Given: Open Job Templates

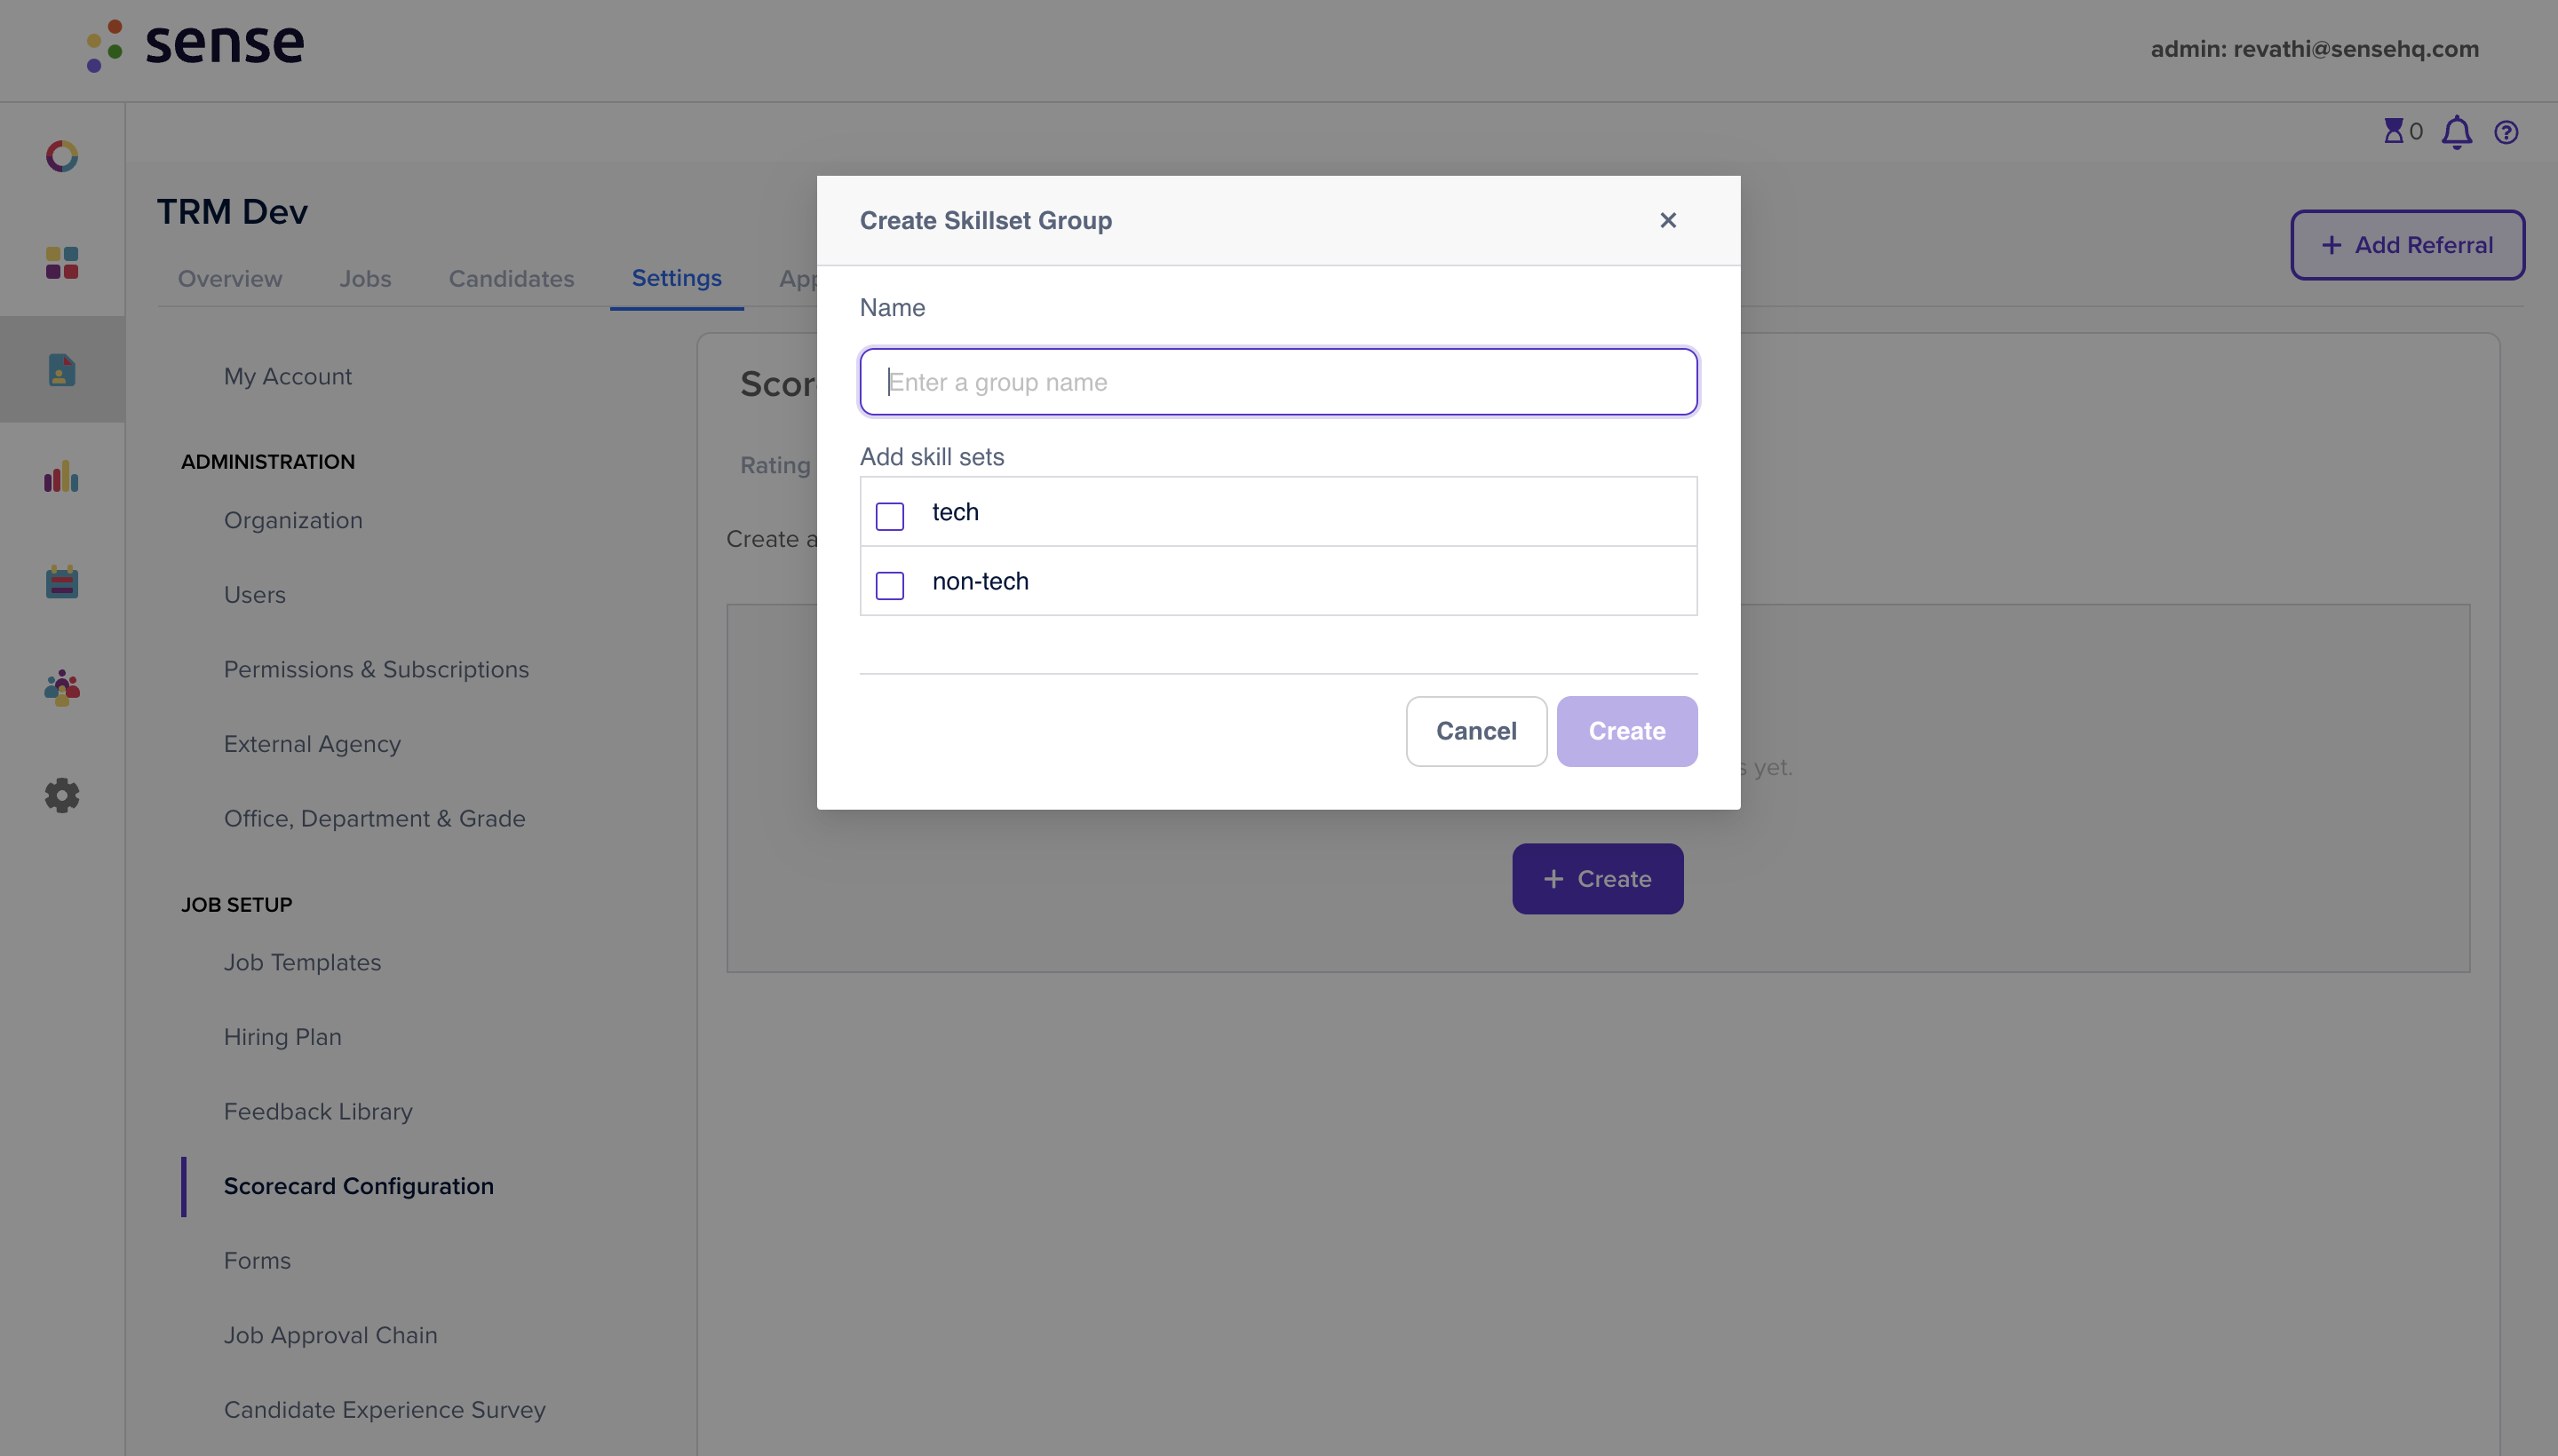Looking at the screenshot, I should tap(303, 962).
